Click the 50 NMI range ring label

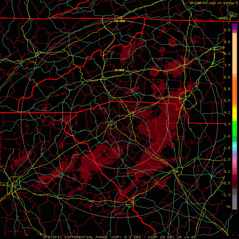[119, 70]
